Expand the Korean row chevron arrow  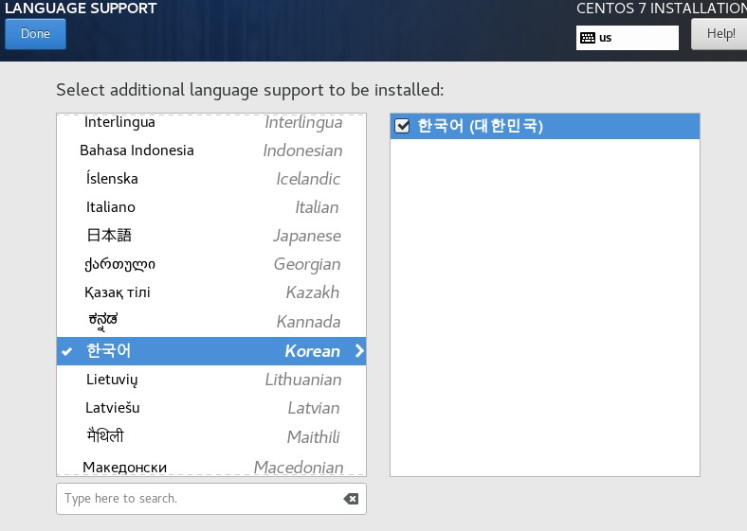click(x=359, y=351)
